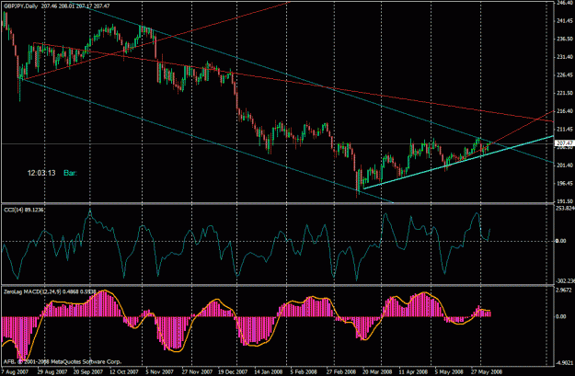Select the 241.45 price axis label
This screenshot has width=575, height=376.
[566, 21]
